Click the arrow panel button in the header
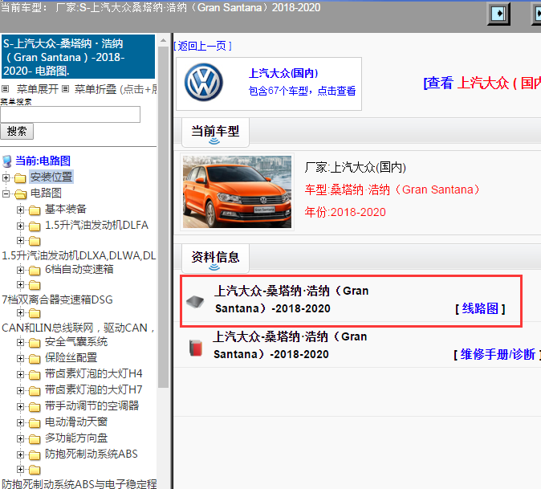Image resolution: width=541 pixels, height=489 pixels. pyautogui.click(x=498, y=14)
